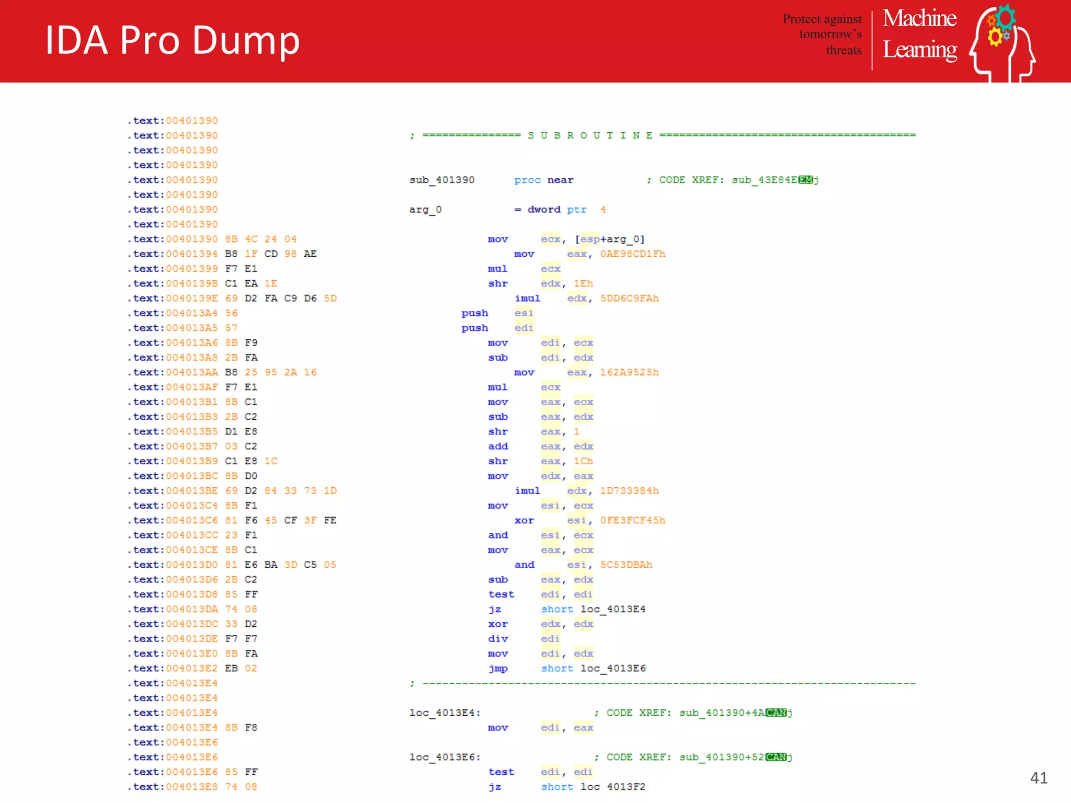The width and height of the screenshot is (1071, 803).
Task: Click the 'loc_4013E4:' label
Action: [445, 713]
